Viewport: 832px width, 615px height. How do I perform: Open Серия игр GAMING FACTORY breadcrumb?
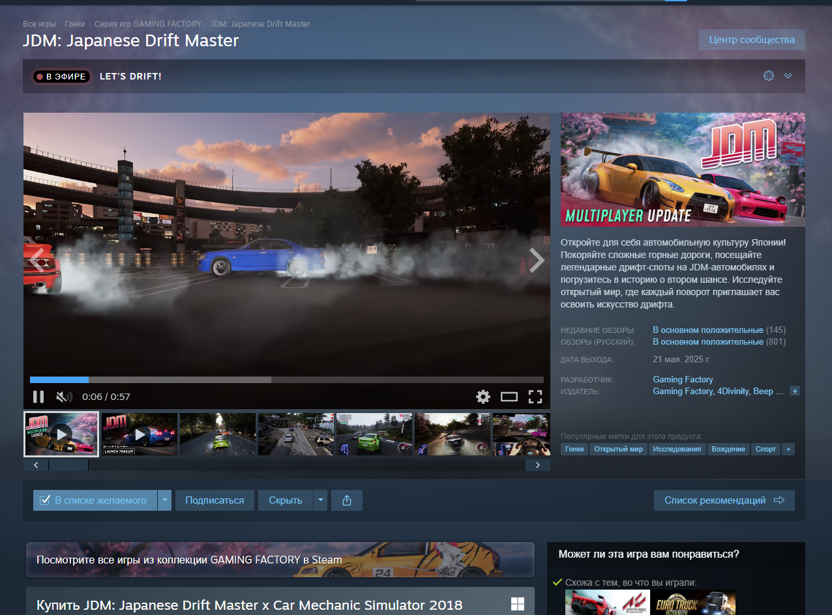tap(148, 24)
